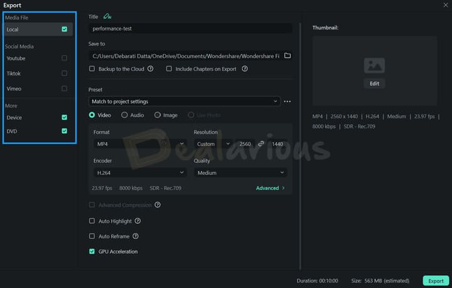Enable Auto Reframe checkbox
Image resolution: width=452 pixels, height=288 pixels.
click(x=92, y=236)
